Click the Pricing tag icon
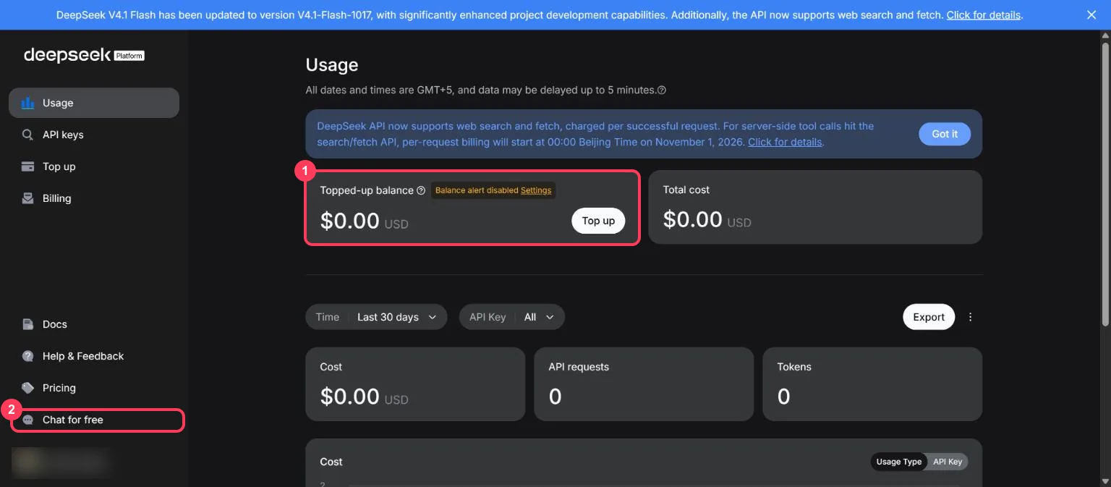1111x487 pixels. [27, 388]
